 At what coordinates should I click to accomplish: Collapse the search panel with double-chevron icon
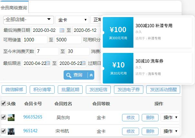tap(91, 75)
